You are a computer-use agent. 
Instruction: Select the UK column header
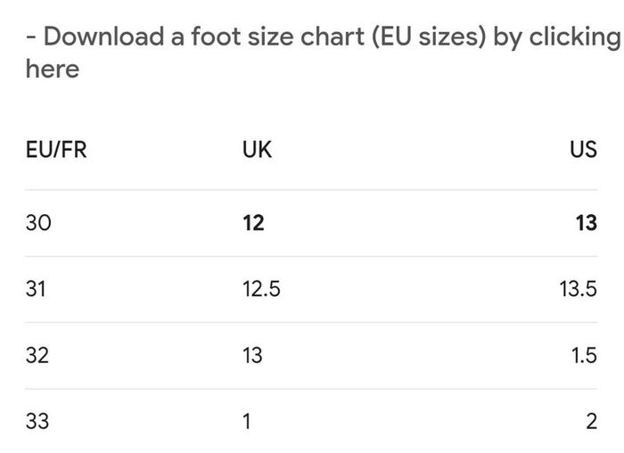257,150
